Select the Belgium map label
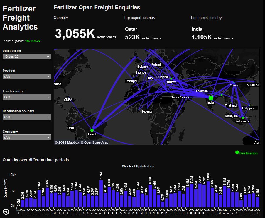Image resolution: width=265 pixels, height=218 pixels. [143, 67]
